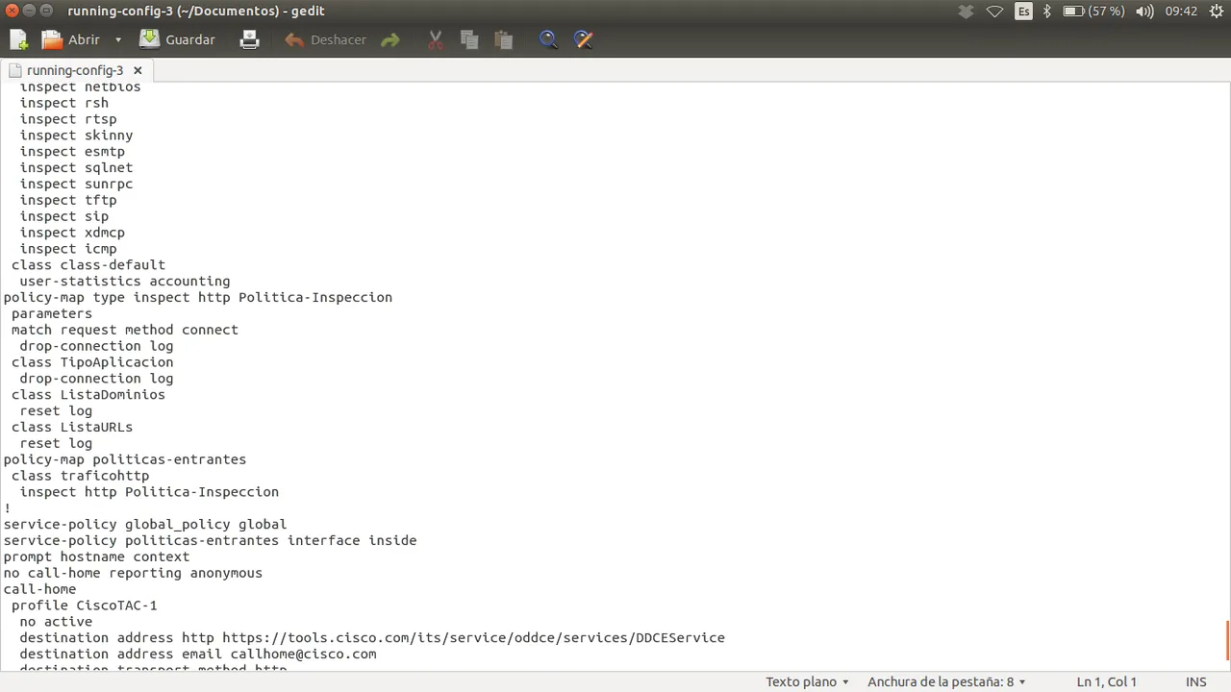Open the battery indicator showing 57 %
Image resolution: width=1231 pixels, height=692 pixels.
(x=1093, y=12)
